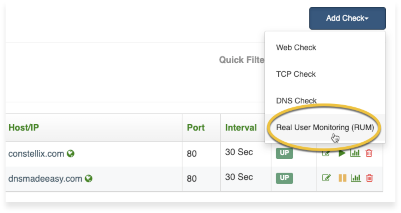Delete the constellix.com check
This screenshot has width=401, height=213.
[369, 153]
